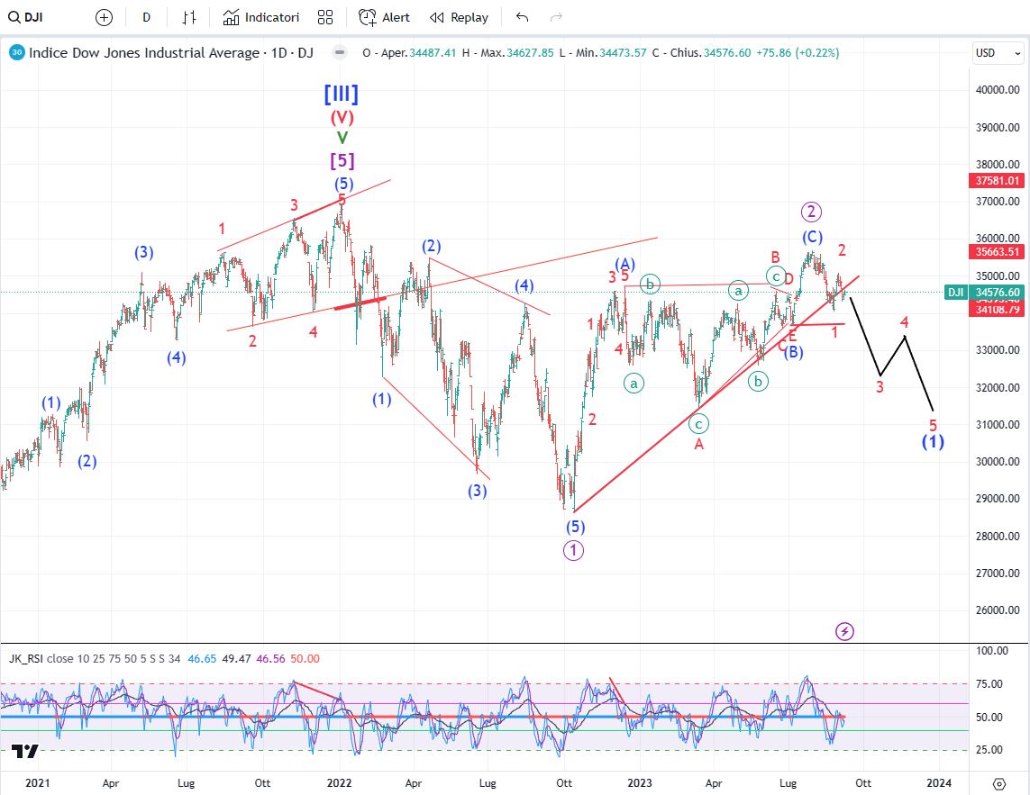
Task: Create an Alert
Action: (x=384, y=18)
